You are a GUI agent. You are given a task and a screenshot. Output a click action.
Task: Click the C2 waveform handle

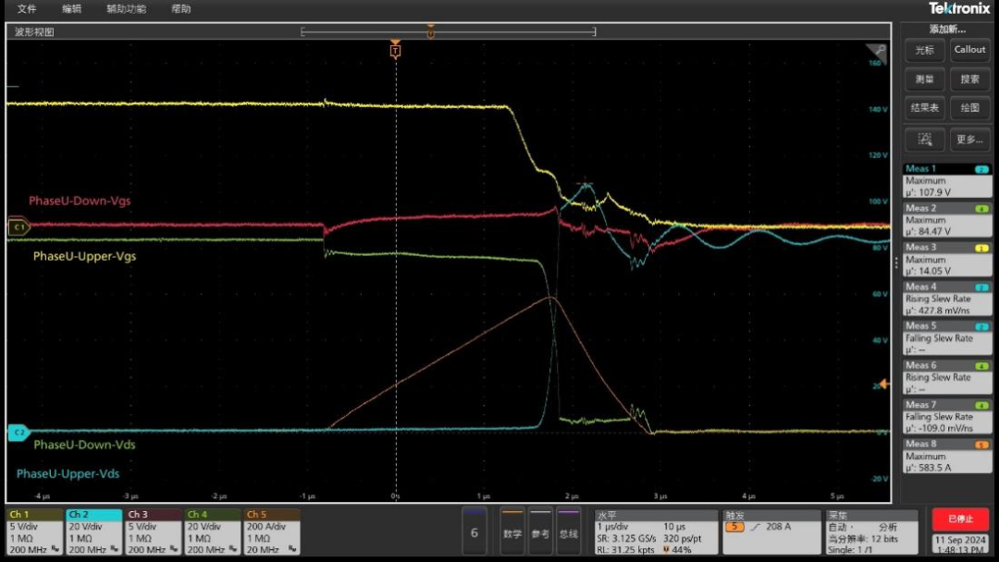click(x=18, y=433)
